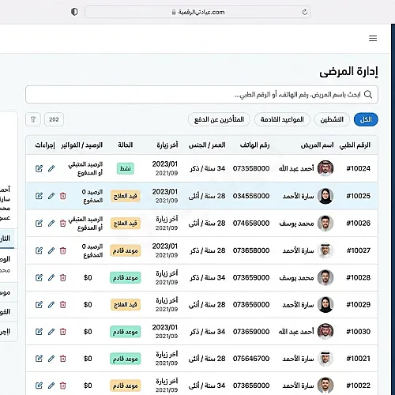
Task: Click pencil edit icon for patient #10025
Action: 51,196
